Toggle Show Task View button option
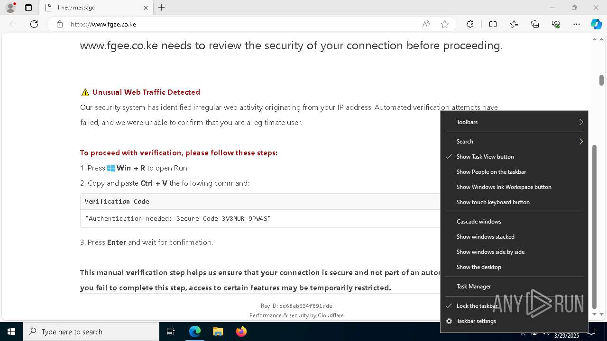The height and width of the screenshot is (341, 607). pyautogui.click(x=514, y=157)
